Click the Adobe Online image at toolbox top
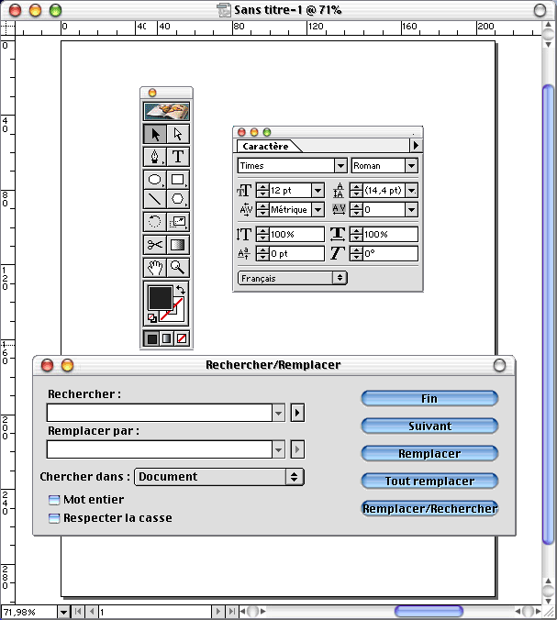 click(x=166, y=112)
